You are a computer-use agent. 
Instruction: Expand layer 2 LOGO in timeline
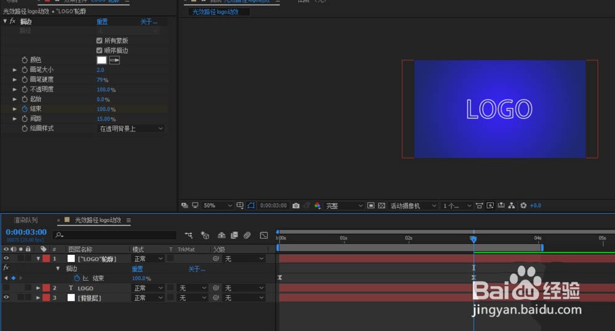tap(38, 288)
